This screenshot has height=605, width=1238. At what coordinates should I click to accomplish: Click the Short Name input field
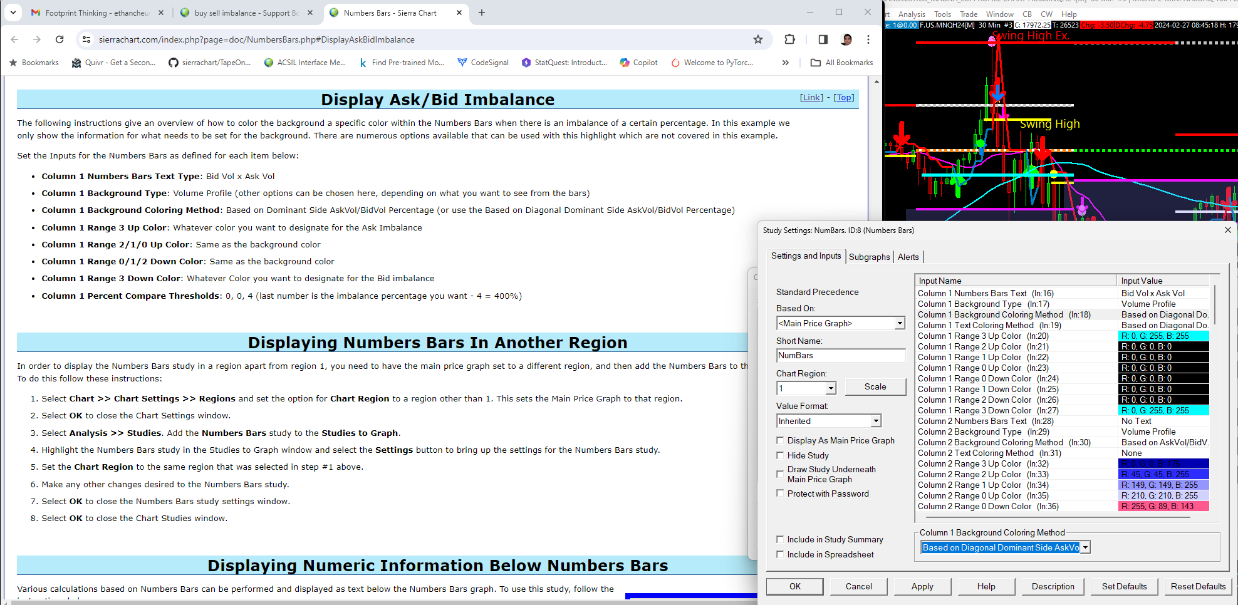[841, 356]
